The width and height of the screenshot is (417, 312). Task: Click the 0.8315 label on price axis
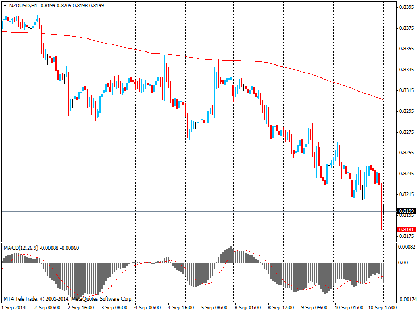407,90
